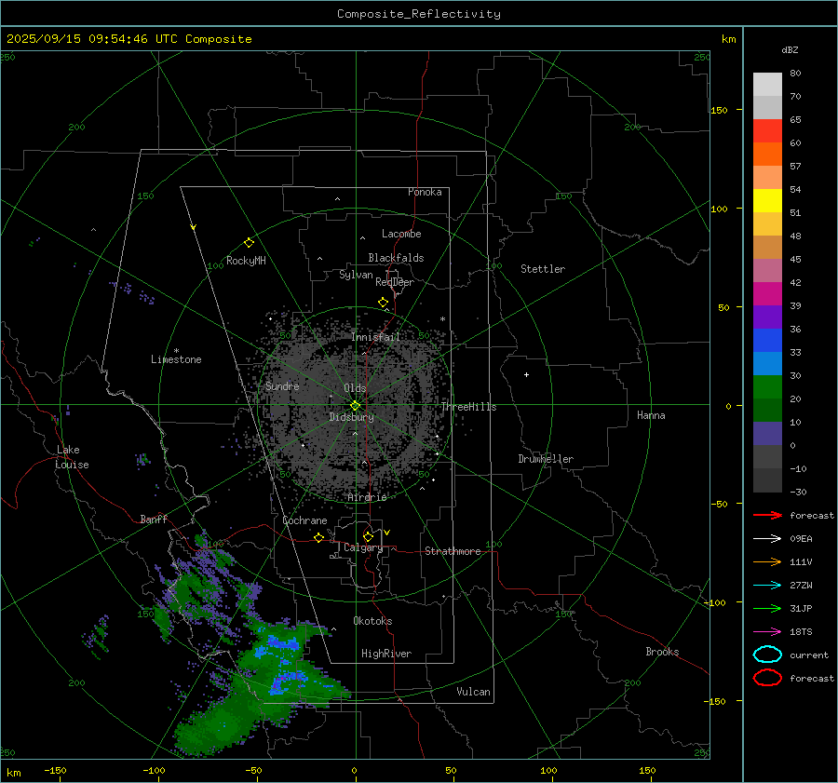Click the light blue swatch below 33 dBZ

coord(767,363)
